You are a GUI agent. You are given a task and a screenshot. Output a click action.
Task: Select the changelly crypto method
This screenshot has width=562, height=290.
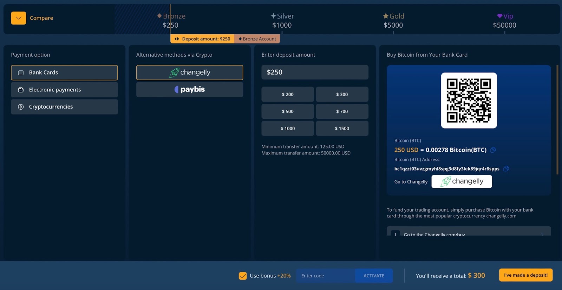(x=190, y=72)
